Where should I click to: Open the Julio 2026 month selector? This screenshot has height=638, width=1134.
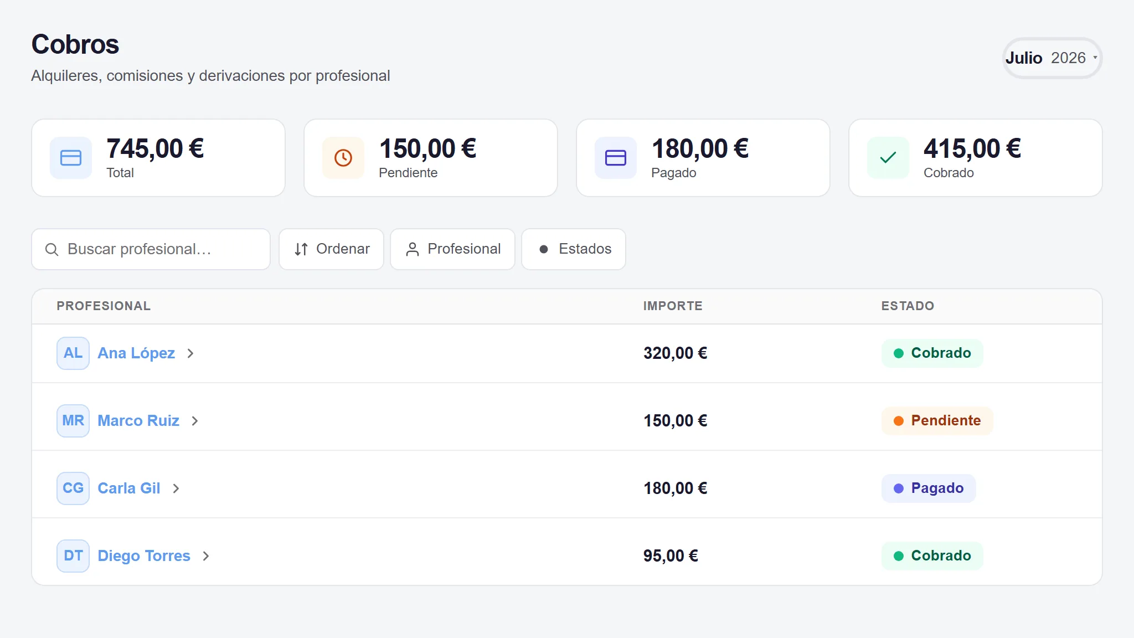[x=1052, y=58]
